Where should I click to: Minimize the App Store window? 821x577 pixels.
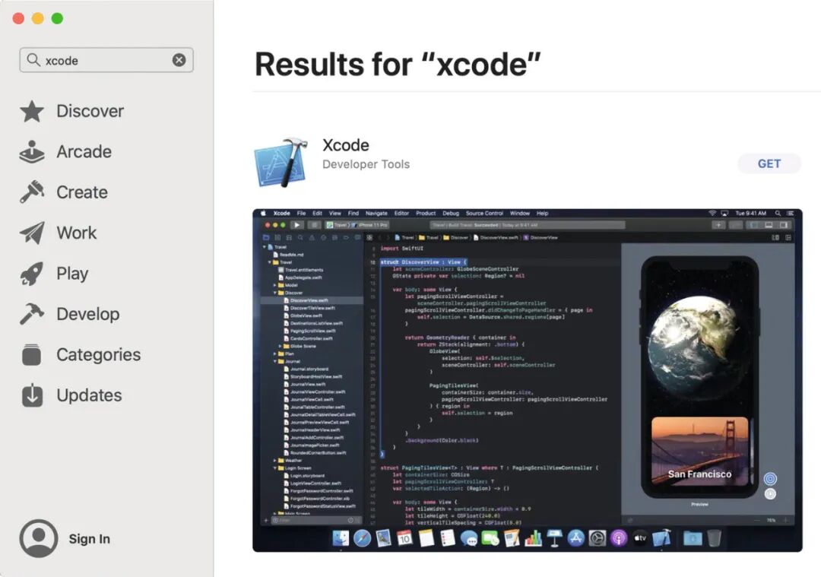tap(38, 19)
